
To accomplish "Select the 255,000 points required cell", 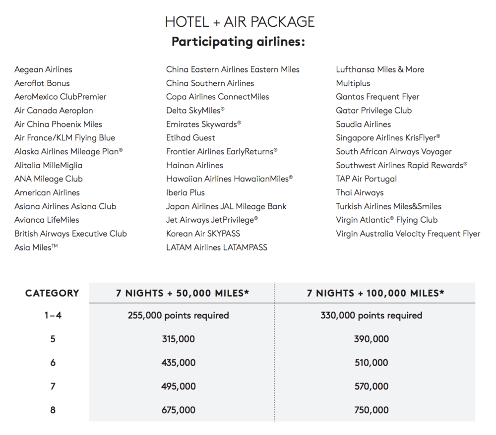I will click(x=179, y=315).
